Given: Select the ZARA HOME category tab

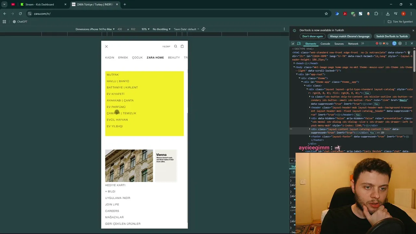Looking at the screenshot, I should point(155,58).
